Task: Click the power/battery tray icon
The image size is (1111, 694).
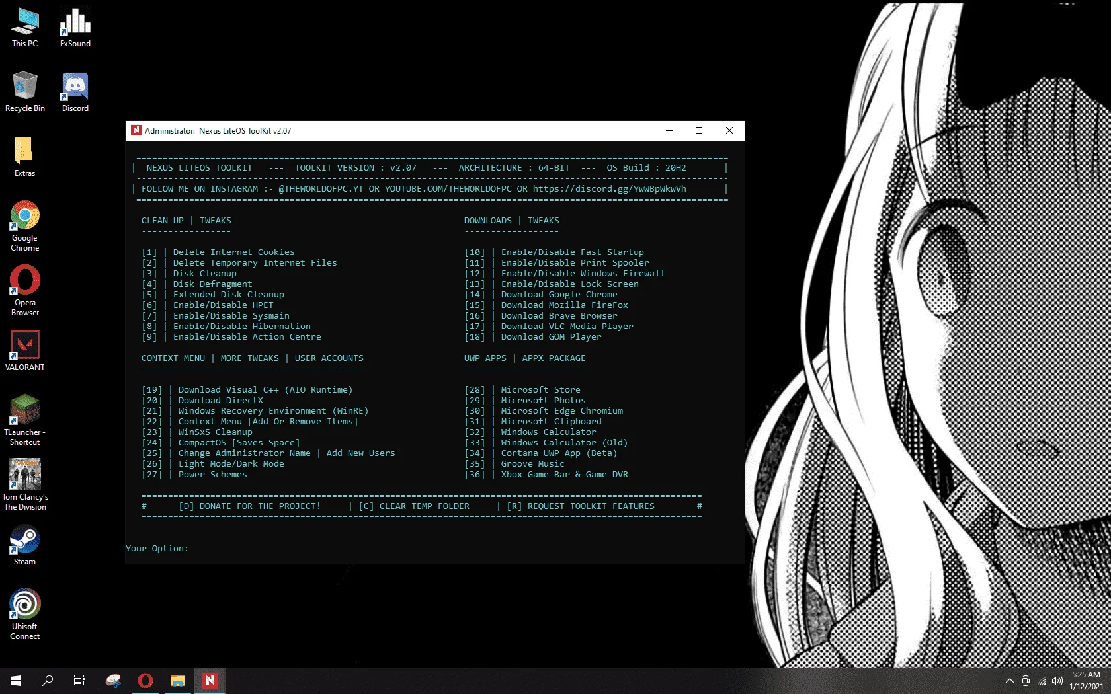Action: coord(1026,681)
